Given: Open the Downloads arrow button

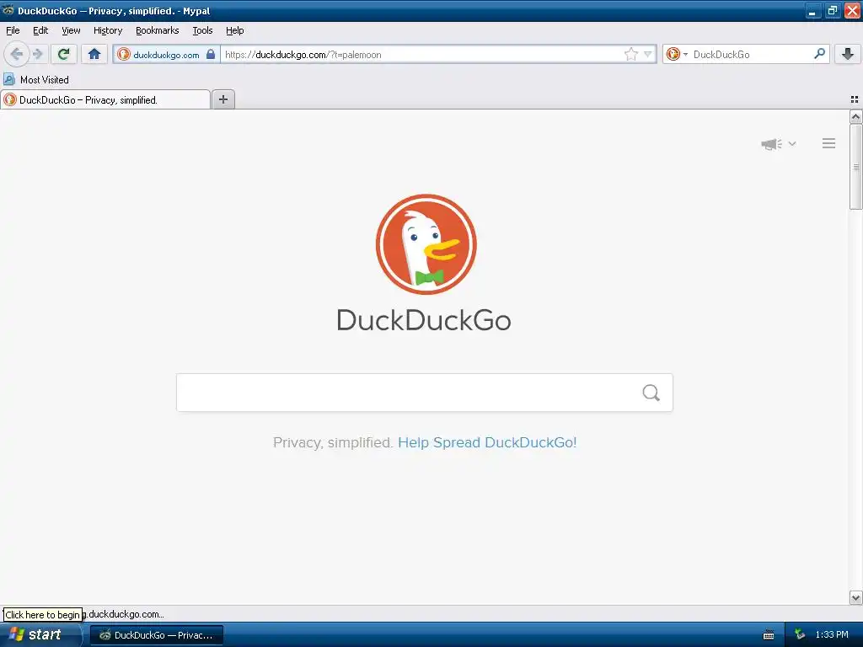Looking at the screenshot, I should pyautogui.click(x=848, y=54).
